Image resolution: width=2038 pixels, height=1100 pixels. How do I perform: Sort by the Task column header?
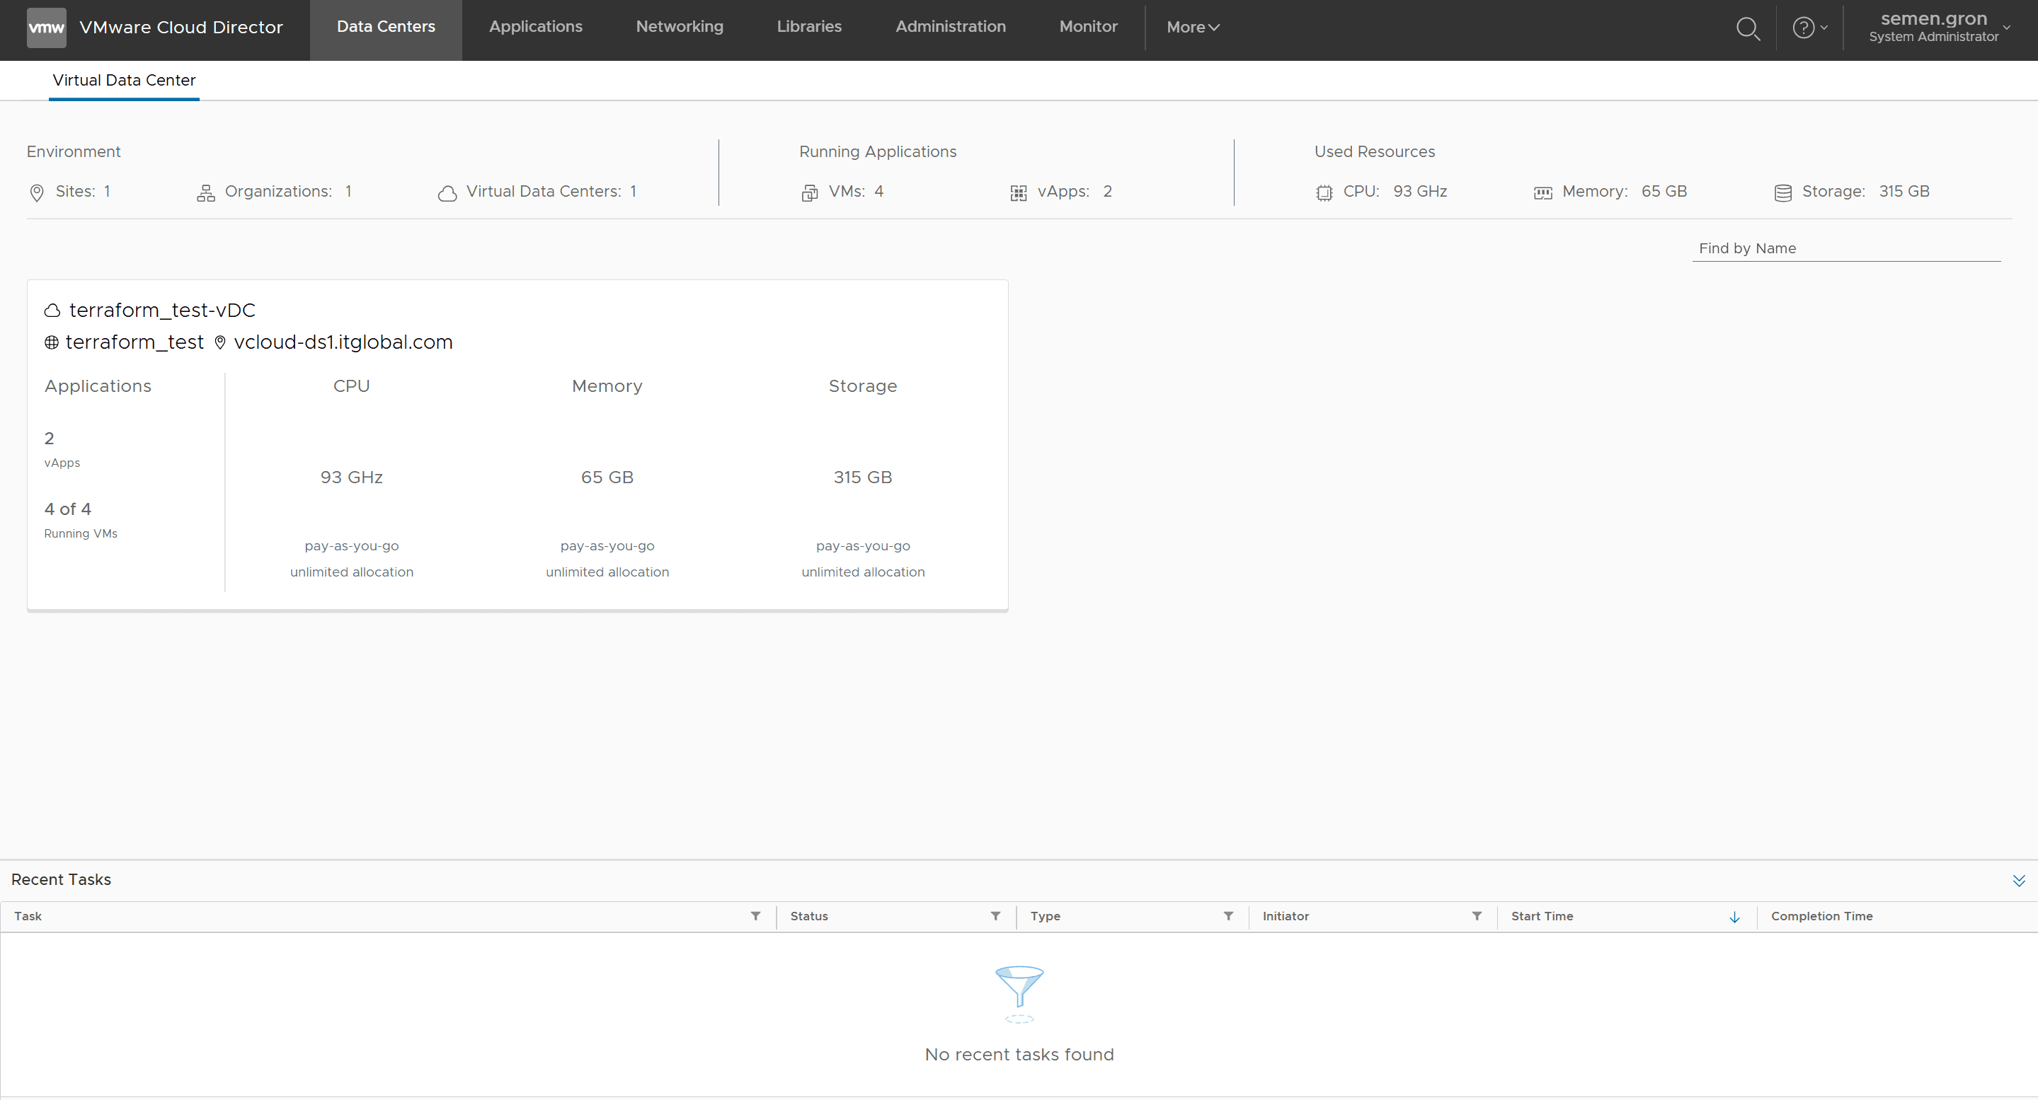click(28, 917)
